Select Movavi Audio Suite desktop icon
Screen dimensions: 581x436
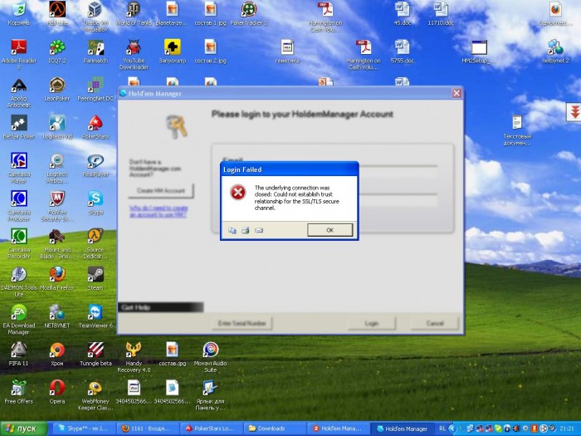click(210, 357)
